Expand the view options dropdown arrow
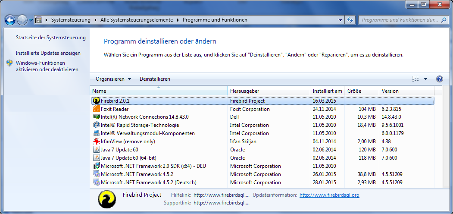Viewport: 453px width, 214px height. 425,79
